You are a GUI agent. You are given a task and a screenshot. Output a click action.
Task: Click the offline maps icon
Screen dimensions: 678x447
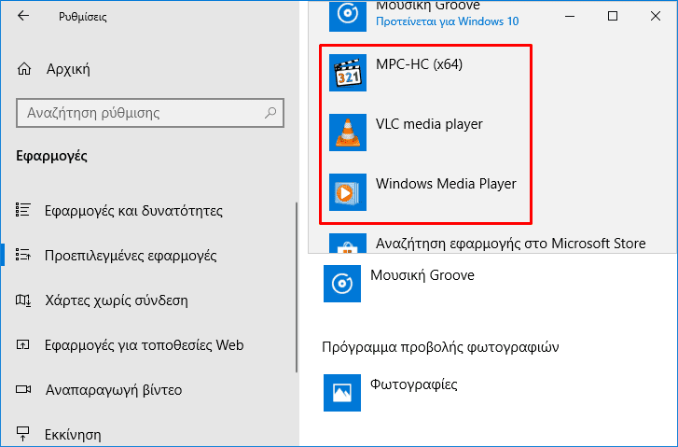(x=23, y=300)
